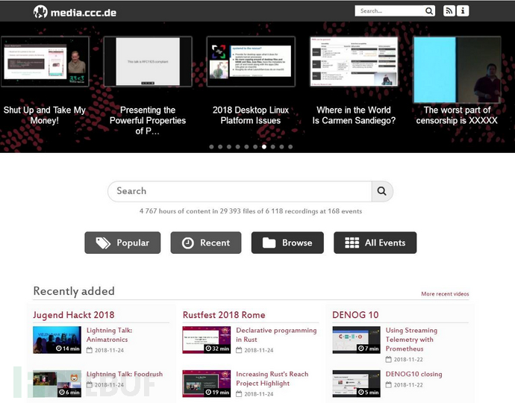
Task: Click the 14 min Animatronics thumbnail
Action: 57,340
